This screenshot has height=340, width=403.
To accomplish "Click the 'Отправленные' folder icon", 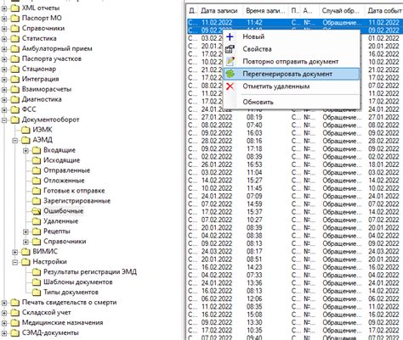I will click(37, 170).
